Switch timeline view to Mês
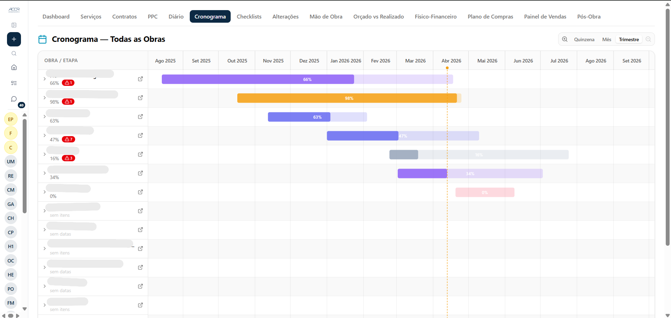 607,39
